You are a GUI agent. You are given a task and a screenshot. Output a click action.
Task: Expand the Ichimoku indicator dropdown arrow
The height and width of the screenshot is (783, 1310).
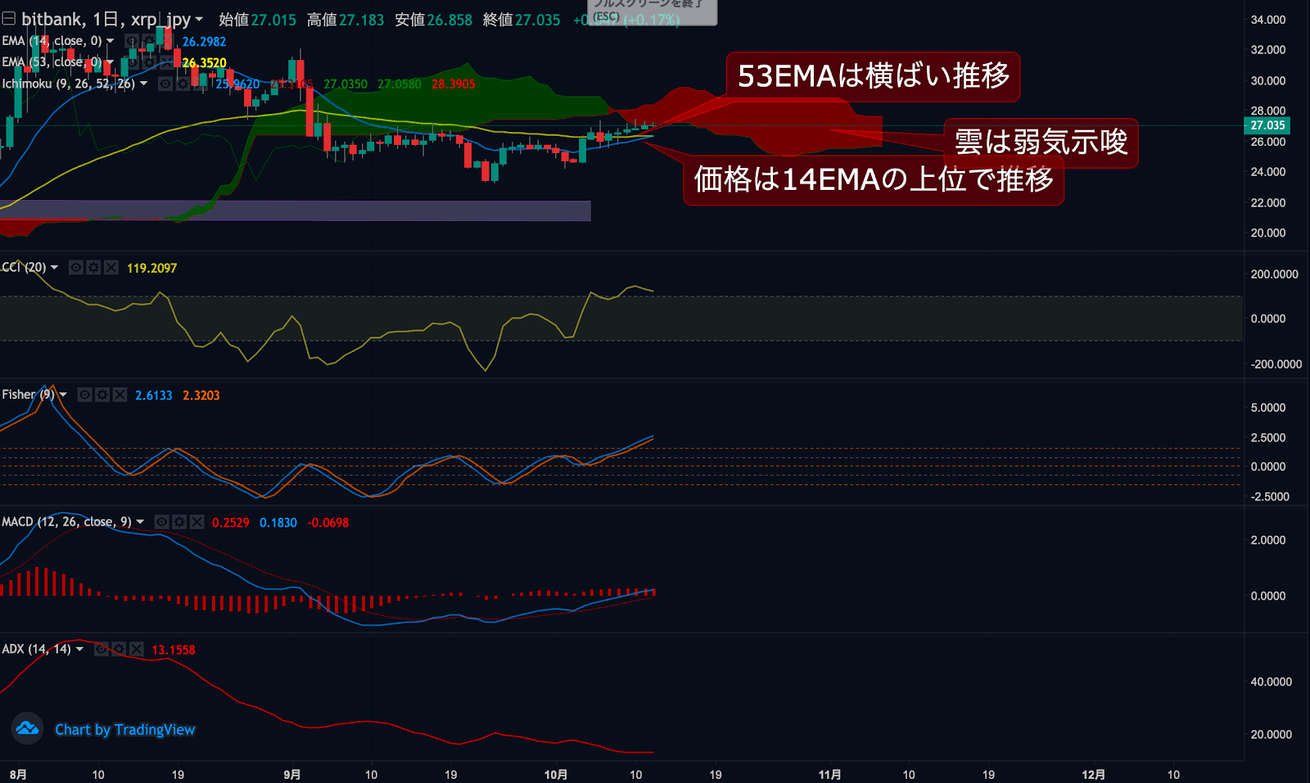(x=144, y=84)
